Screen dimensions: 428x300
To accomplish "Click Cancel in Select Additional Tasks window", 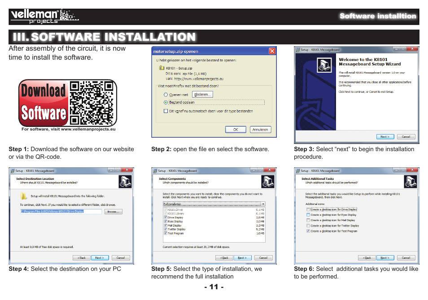I will click(x=406, y=258).
